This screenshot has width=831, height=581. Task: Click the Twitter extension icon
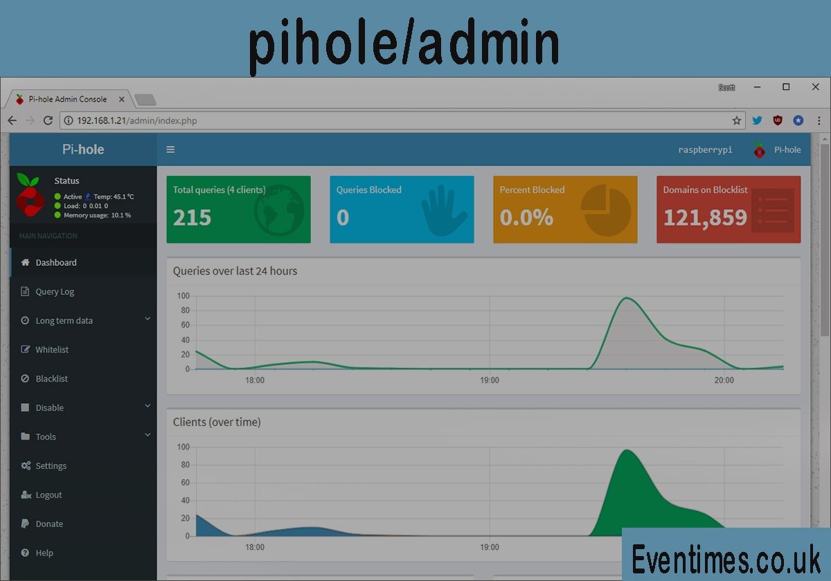pyautogui.click(x=757, y=120)
